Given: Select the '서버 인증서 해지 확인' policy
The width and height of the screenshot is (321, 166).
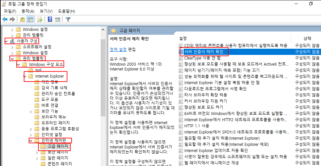Looking at the screenshot, I should [204, 52].
